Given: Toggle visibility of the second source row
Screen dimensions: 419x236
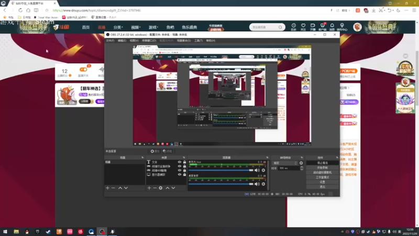Looking at the screenshot, I should [180, 166].
